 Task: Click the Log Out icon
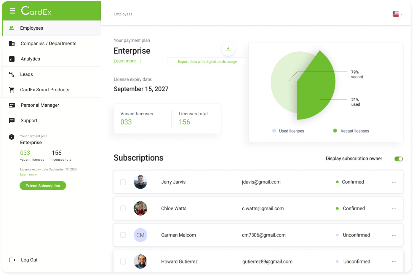pos(12,260)
